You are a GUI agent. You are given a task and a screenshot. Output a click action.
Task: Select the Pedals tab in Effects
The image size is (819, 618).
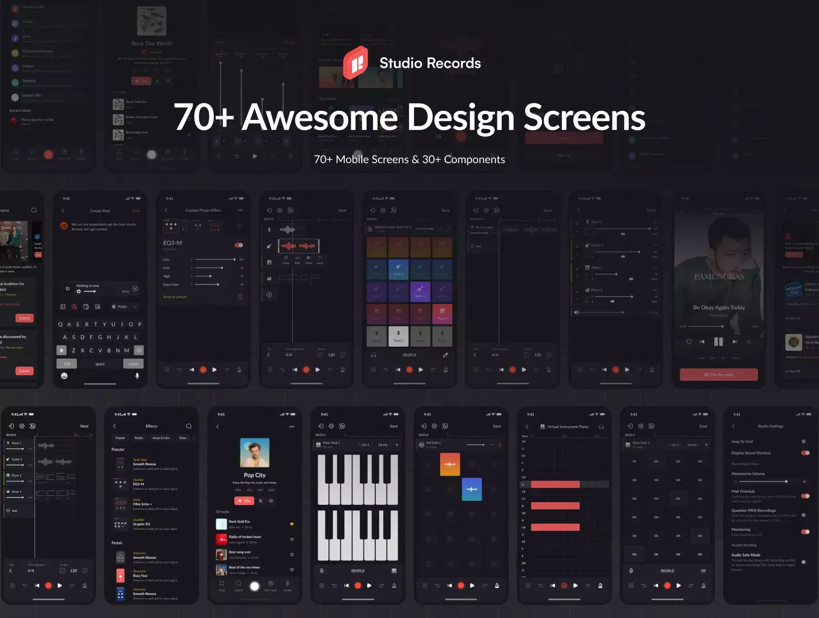(139, 438)
